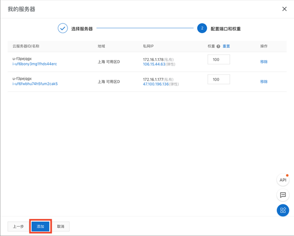The height and width of the screenshot is (236, 294).
Task: Click the 取消 cancel button
Action: pyautogui.click(x=61, y=226)
